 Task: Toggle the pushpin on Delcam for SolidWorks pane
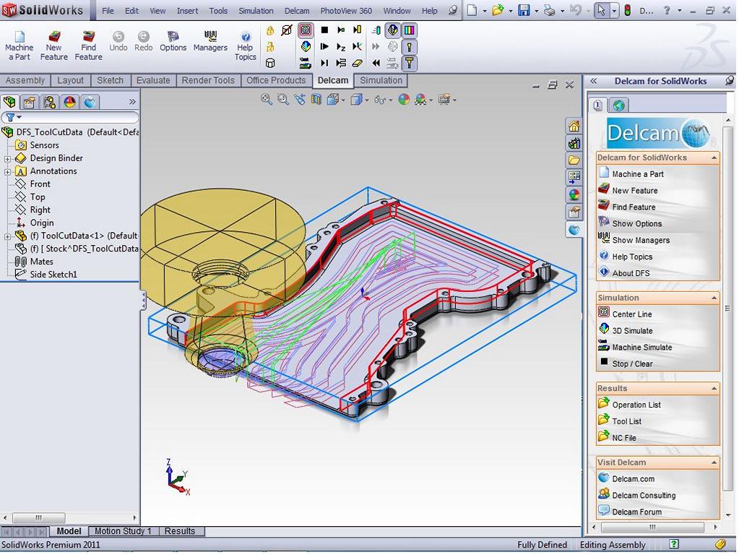coord(729,81)
